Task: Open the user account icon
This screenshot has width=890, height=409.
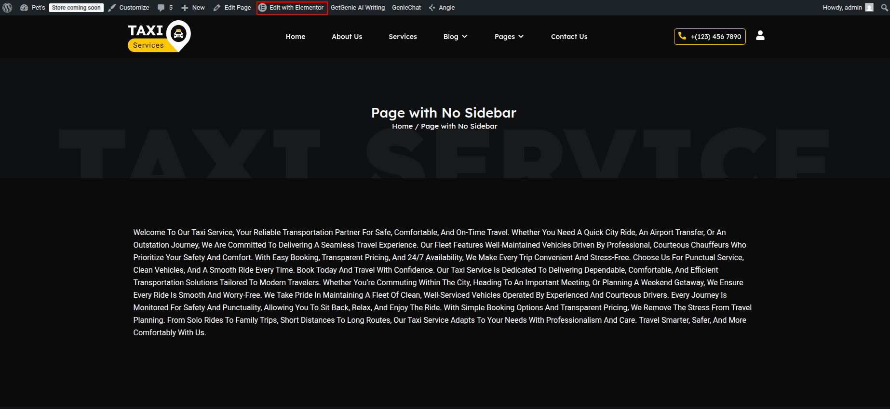Action: [760, 36]
